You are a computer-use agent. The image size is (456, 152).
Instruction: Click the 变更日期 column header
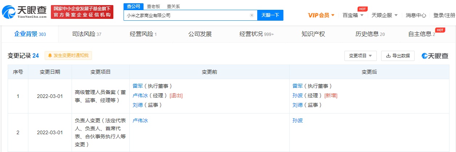[50, 72]
